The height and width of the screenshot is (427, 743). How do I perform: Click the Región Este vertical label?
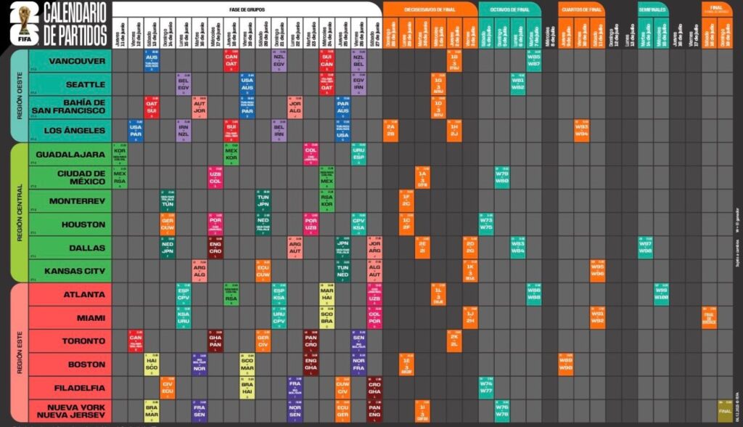click(x=17, y=352)
